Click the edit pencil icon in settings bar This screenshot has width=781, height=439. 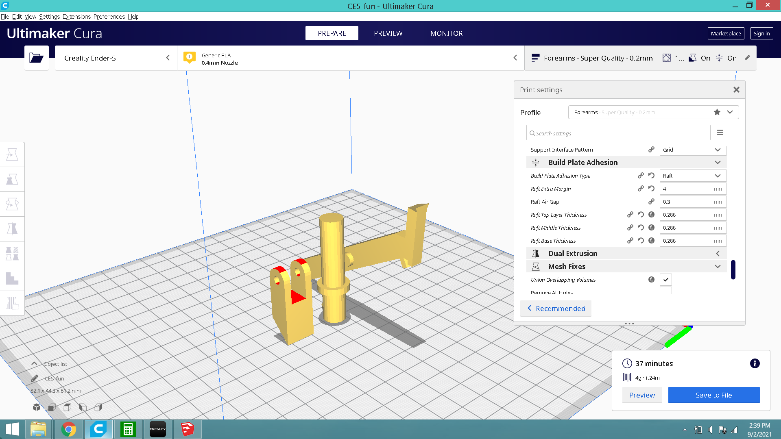[747, 58]
